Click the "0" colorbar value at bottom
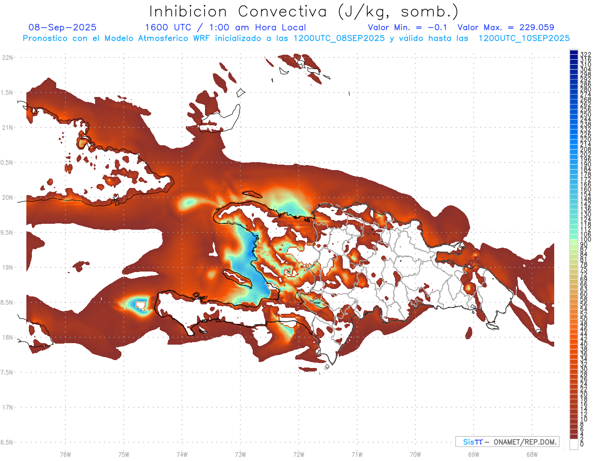The width and height of the screenshot is (597, 461). point(582,445)
